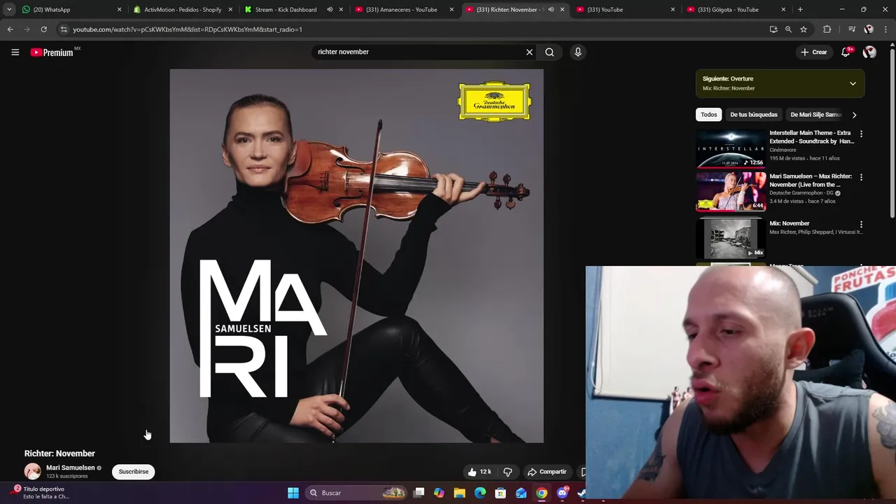Open Task View on the taskbar
Image resolution: width=896 pixels, height=504 pixels.
pyautogui.click(x=419, y=493)
